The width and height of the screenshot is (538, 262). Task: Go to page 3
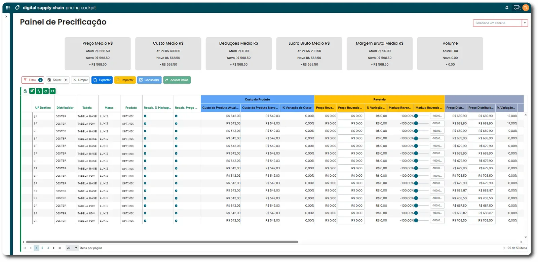[x=48, y=248]
